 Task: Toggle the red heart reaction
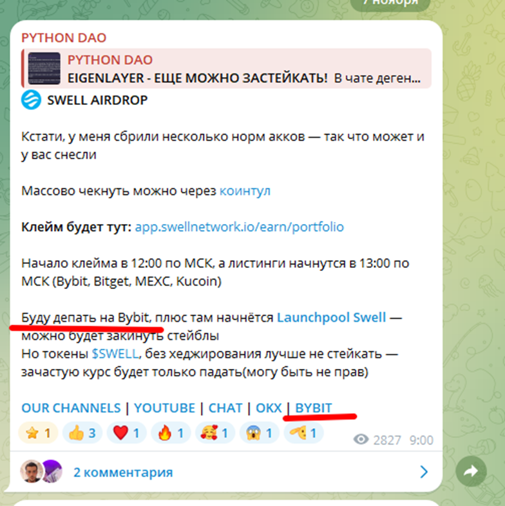(126, 433)
